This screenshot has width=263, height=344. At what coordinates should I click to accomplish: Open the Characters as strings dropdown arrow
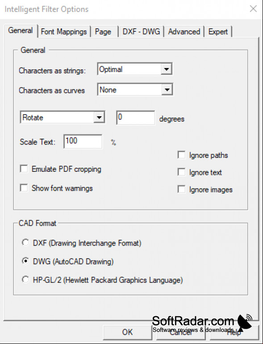tap(167, 69)
